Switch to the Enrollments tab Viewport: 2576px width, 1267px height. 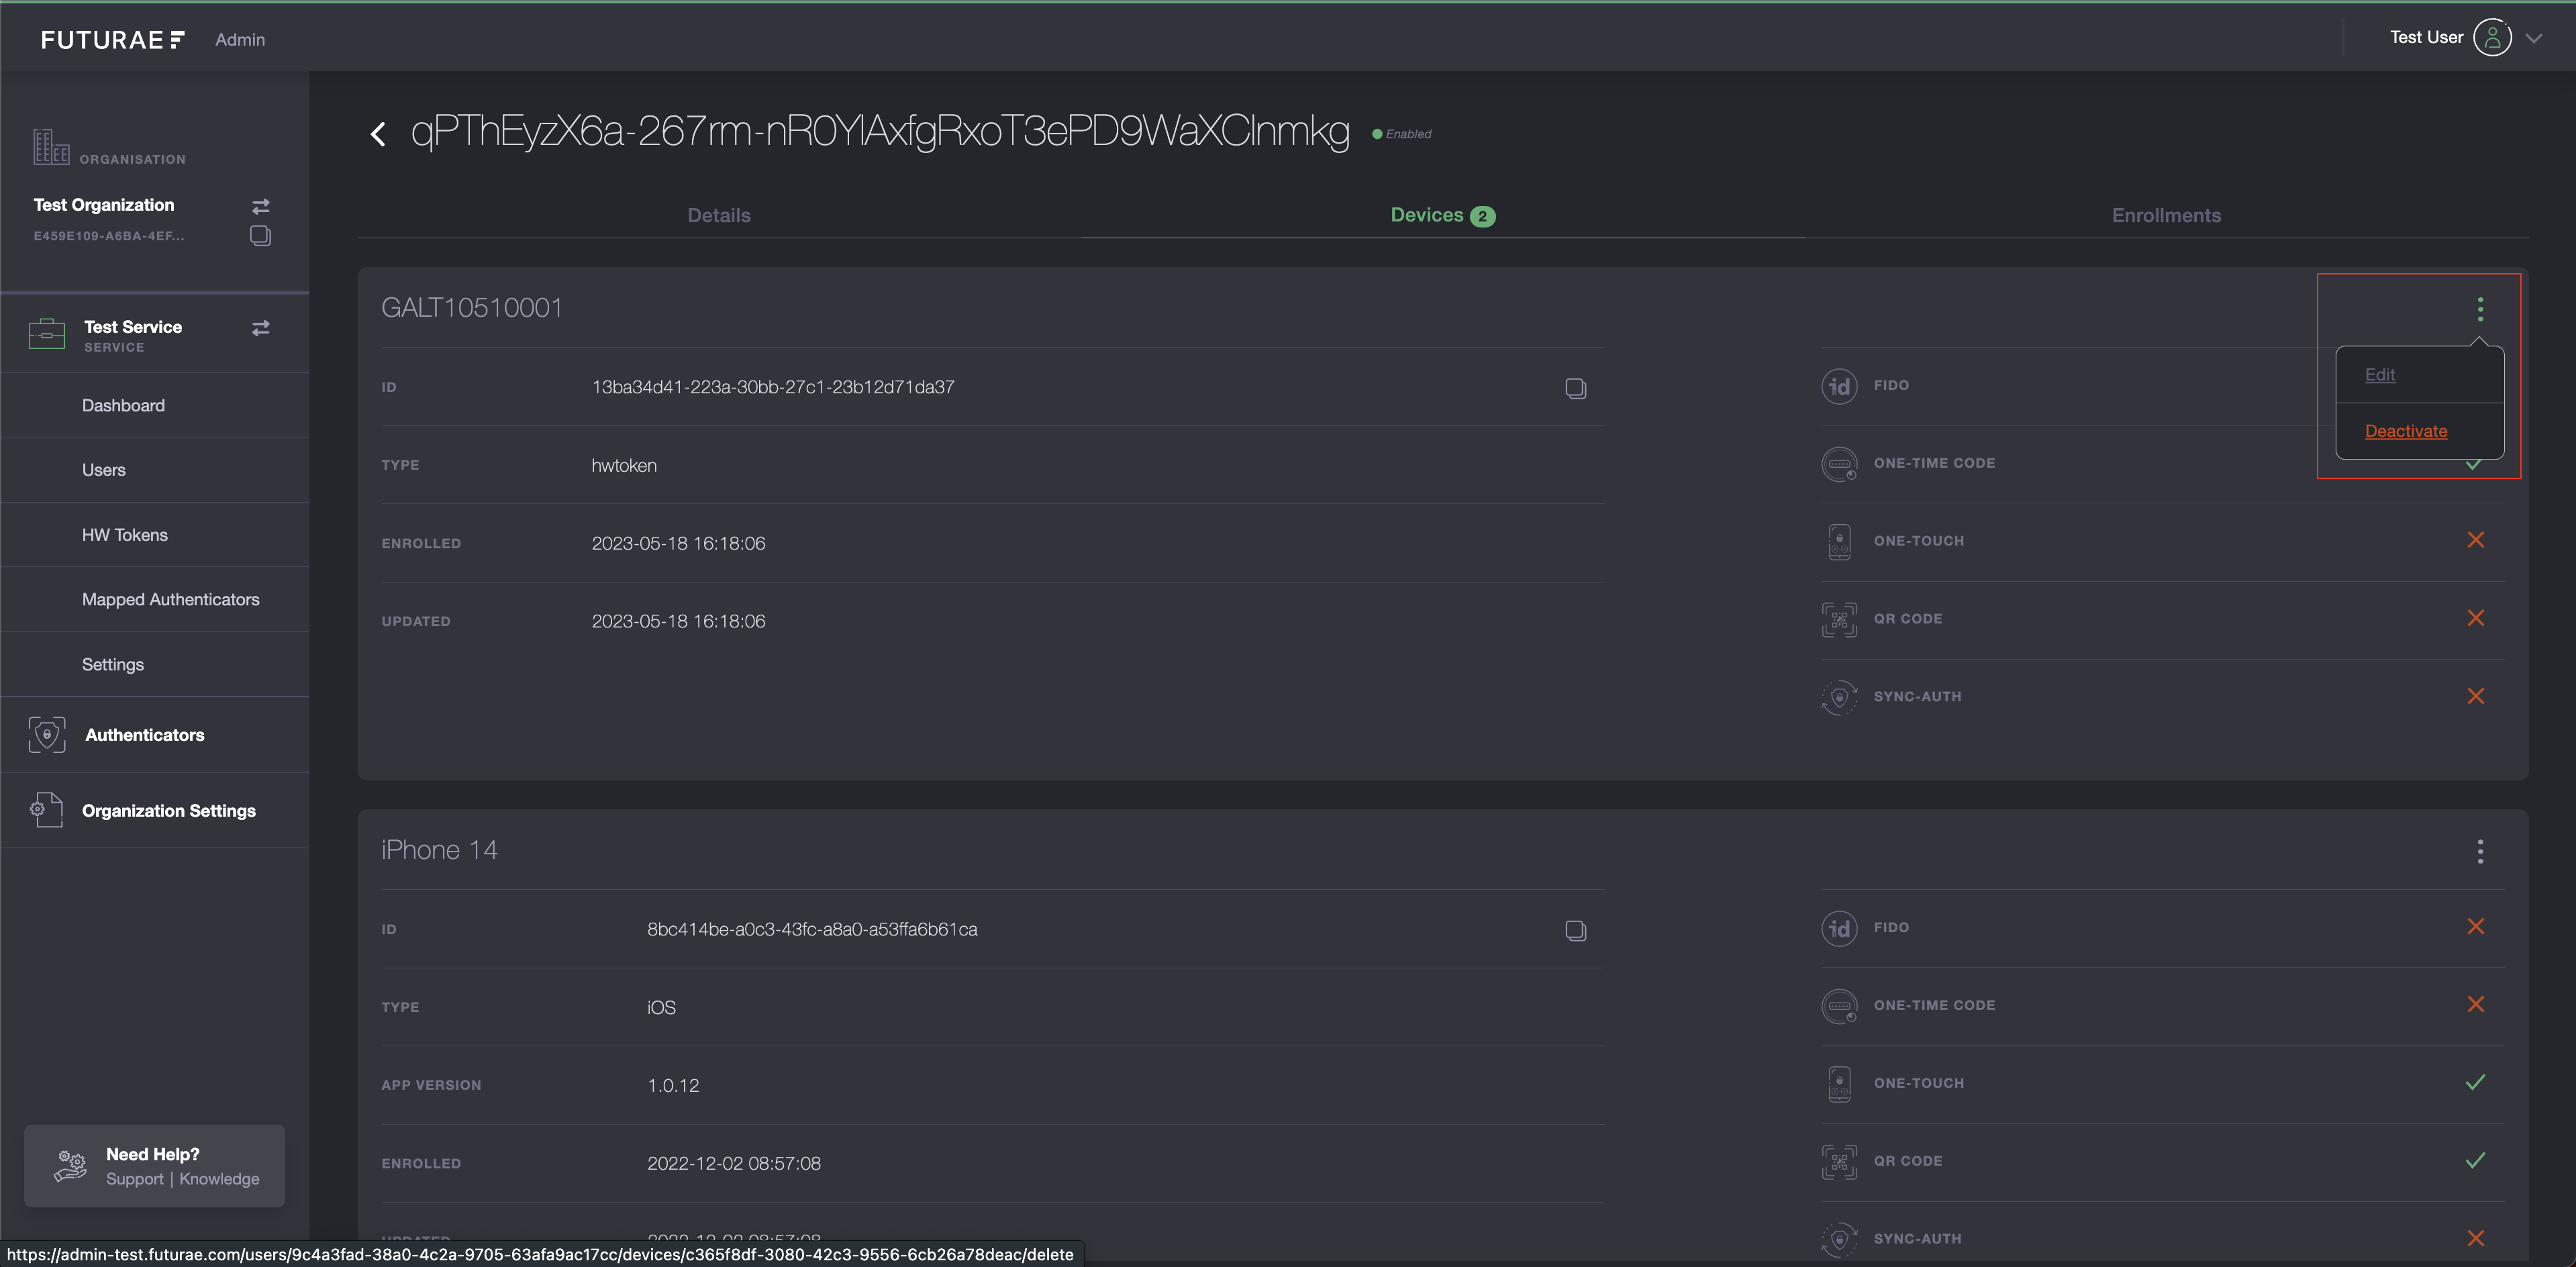[2166, 215]
